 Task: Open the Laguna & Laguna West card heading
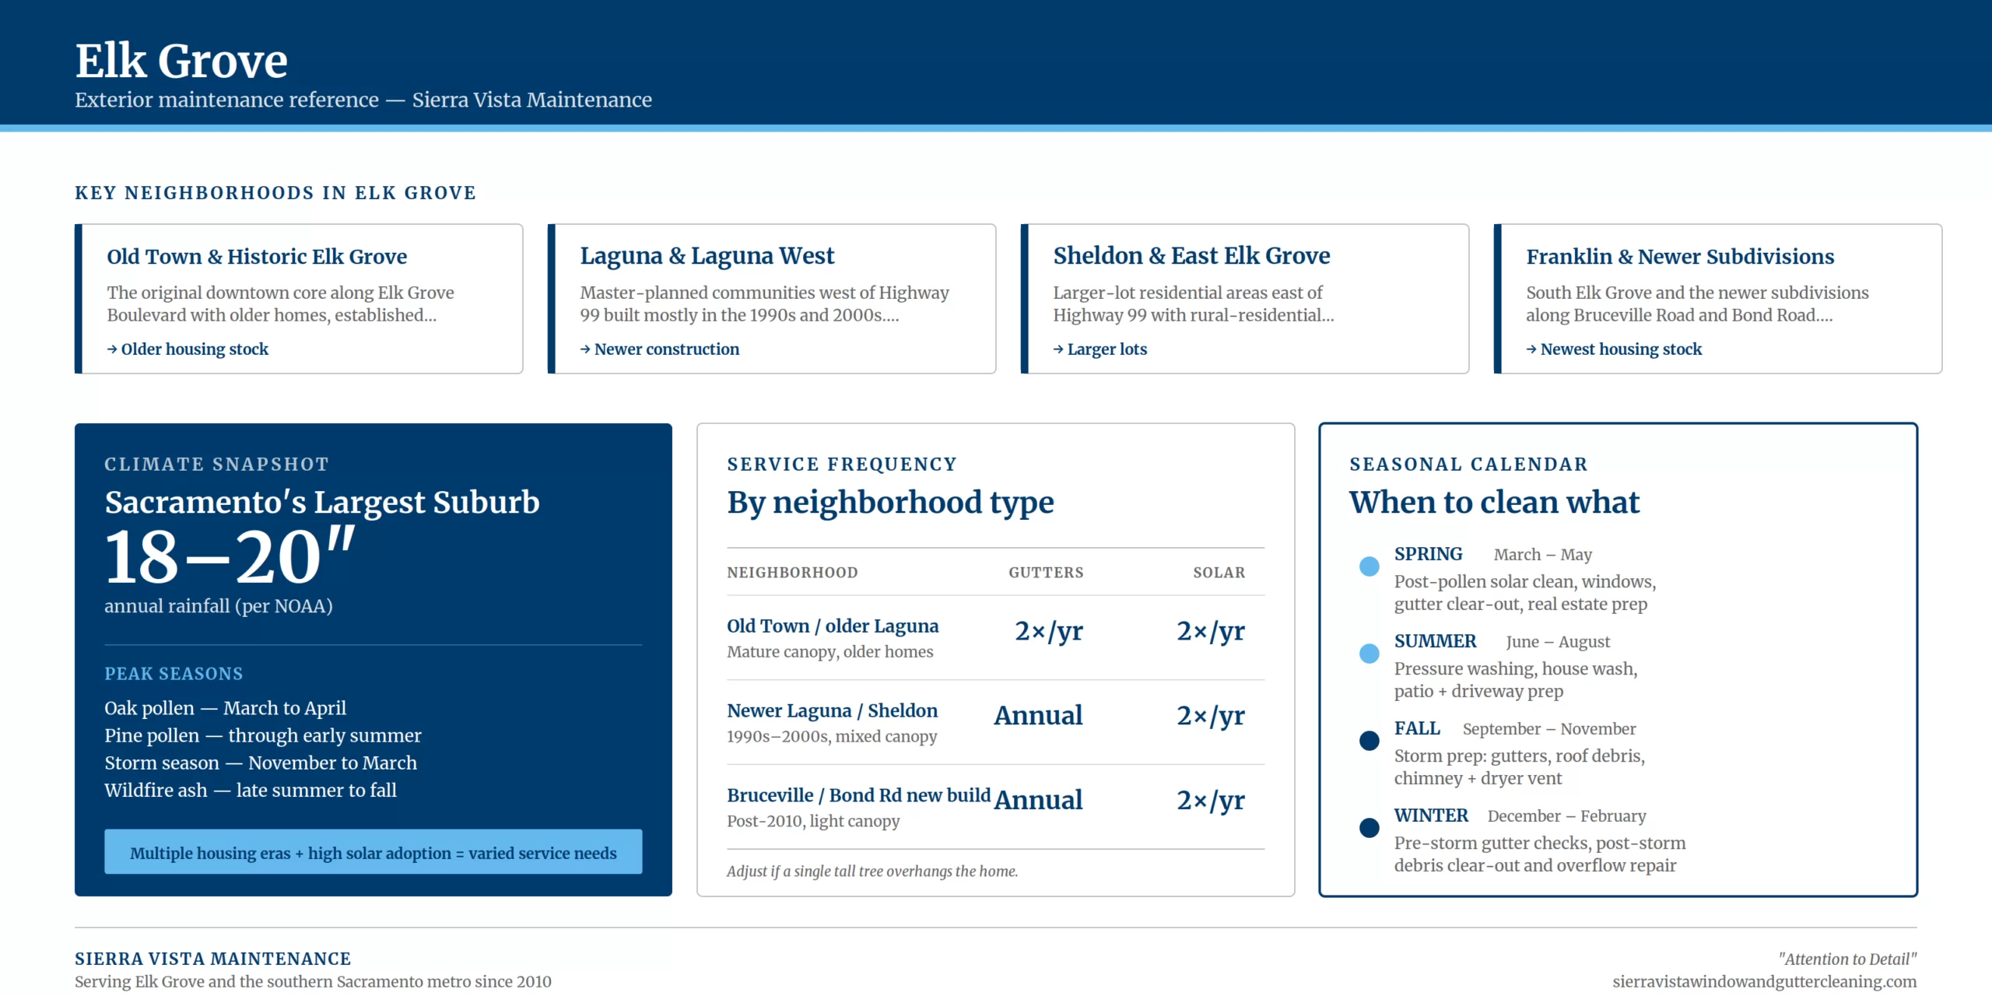point(707,256)
